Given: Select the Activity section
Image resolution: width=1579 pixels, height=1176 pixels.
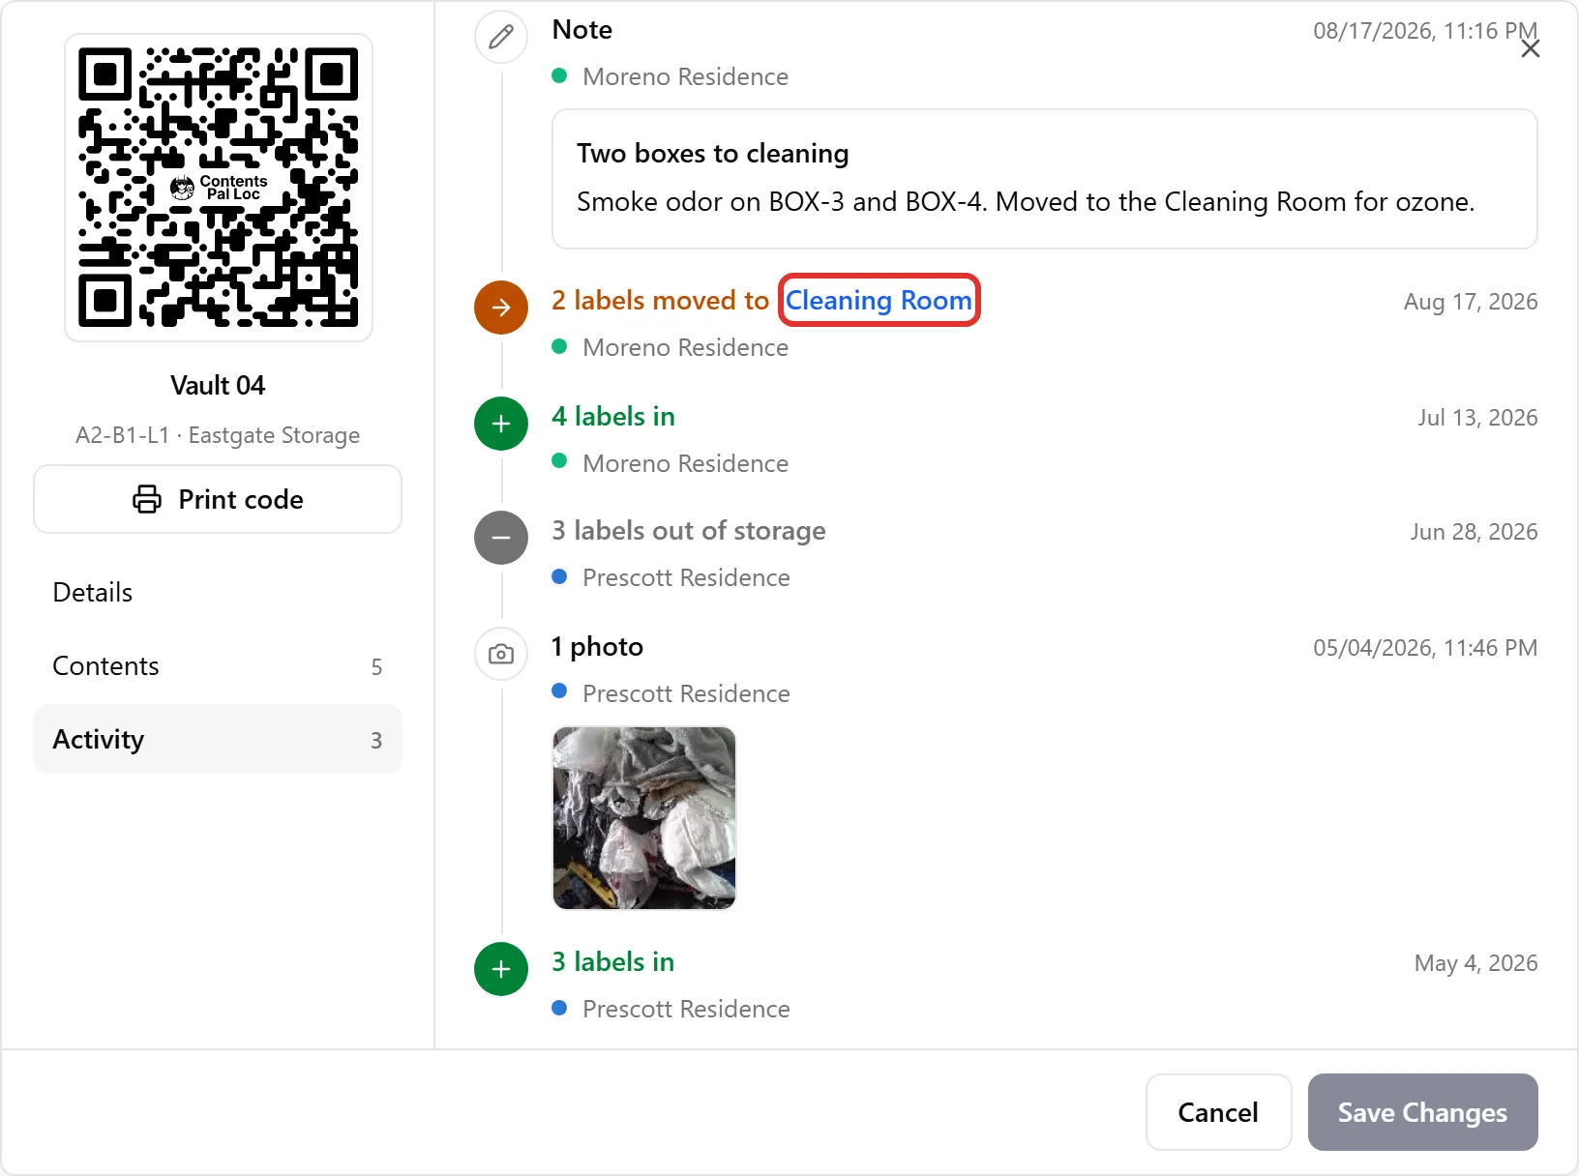Looking at the screenshot, I should coord(218,740).
